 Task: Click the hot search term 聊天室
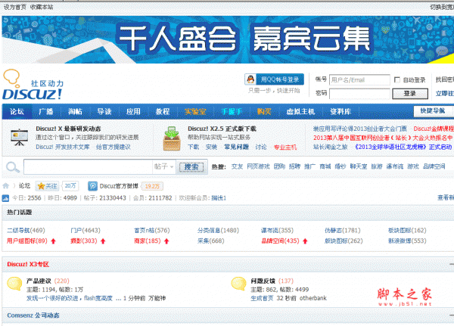click(x=359, y=166)
